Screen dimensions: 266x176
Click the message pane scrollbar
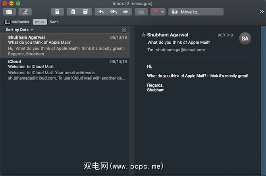263,101
